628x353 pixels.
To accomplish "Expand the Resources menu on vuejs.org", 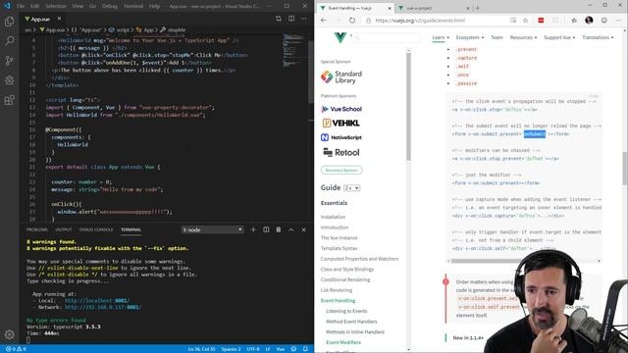I will tap(523, 37).
